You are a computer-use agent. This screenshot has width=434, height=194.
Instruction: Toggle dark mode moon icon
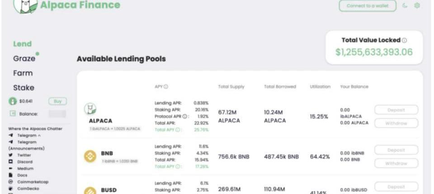pyautogui.click(x=405, y=5)
